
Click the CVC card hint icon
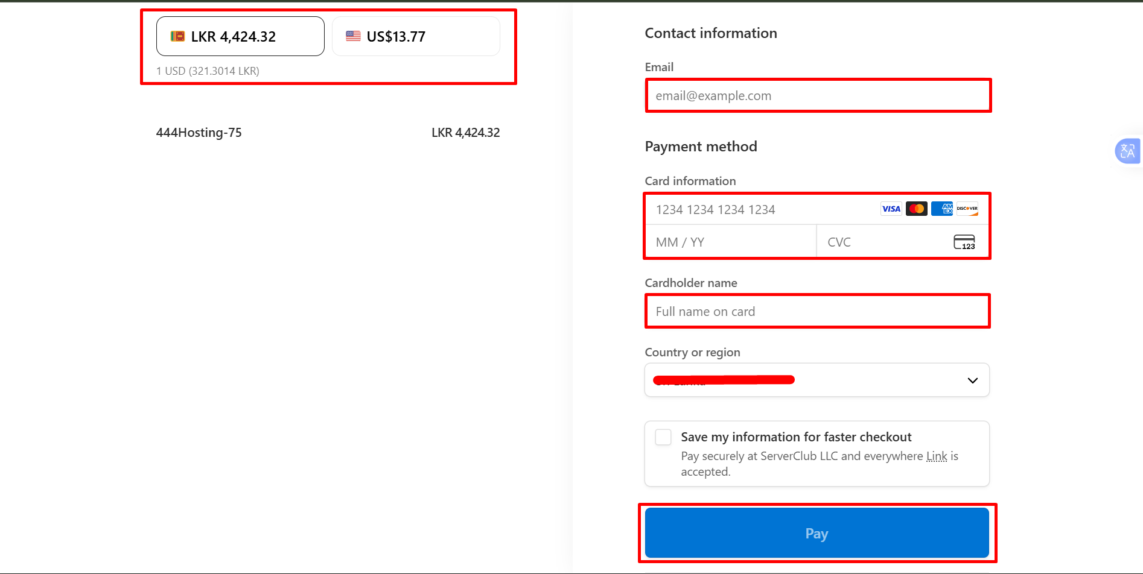click(x=964, y=242)
